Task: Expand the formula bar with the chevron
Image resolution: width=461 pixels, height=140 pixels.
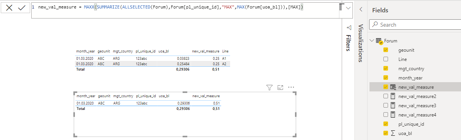Action: tap(348, 8)
